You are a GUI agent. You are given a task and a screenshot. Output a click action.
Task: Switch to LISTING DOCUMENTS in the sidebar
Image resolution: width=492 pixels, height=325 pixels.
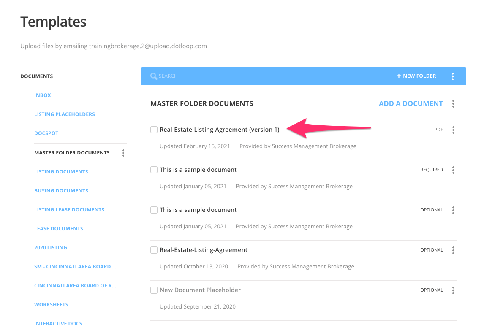61,171
